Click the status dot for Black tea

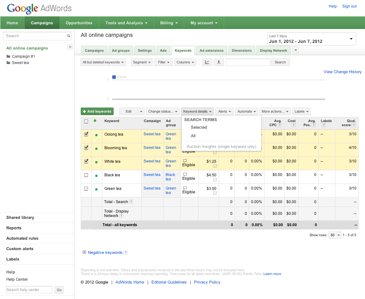coord(96,176)
